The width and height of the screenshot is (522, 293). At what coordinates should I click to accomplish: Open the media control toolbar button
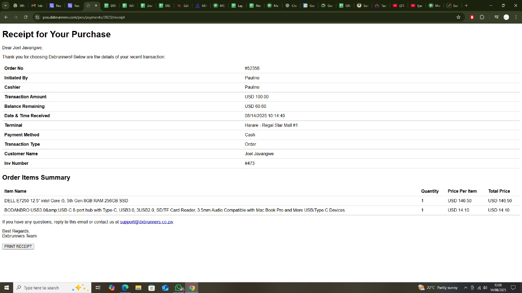[496, 17]
